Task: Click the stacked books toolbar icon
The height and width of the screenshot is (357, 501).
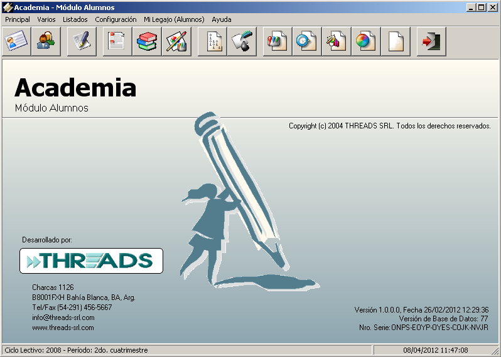Action: [147, 42]
